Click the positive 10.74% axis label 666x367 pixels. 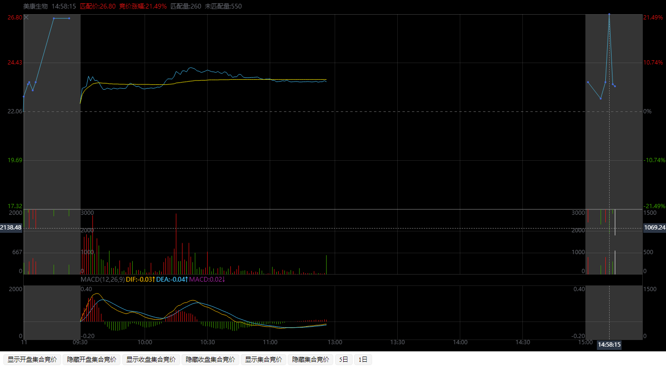click(x=654, y=63)
